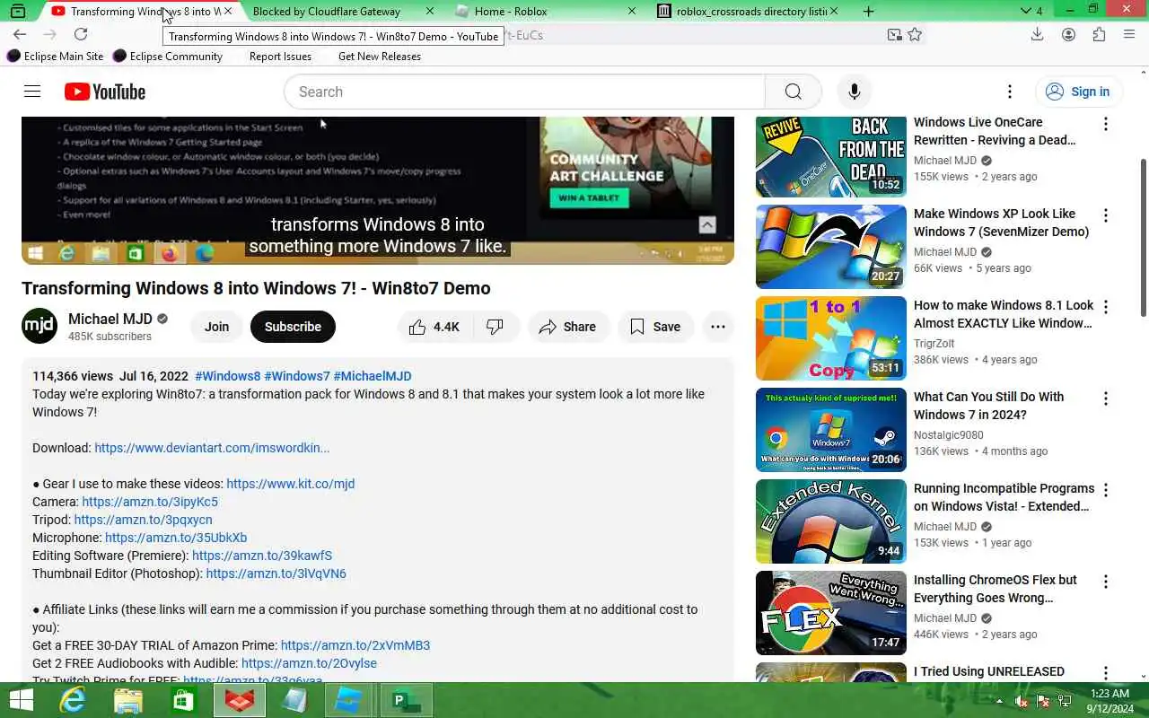The height and width of the screenshot is (718, 1149).
Task: Open browser downloads panel
Action: (1037, 34)
